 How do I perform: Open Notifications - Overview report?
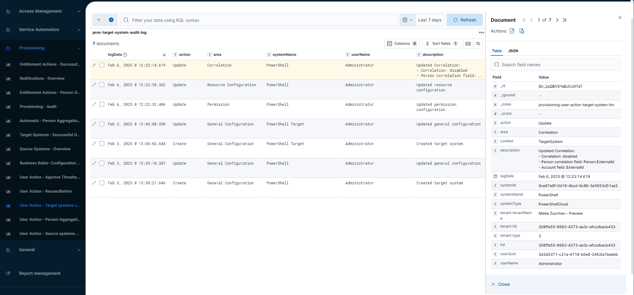[x=42, y=78]
